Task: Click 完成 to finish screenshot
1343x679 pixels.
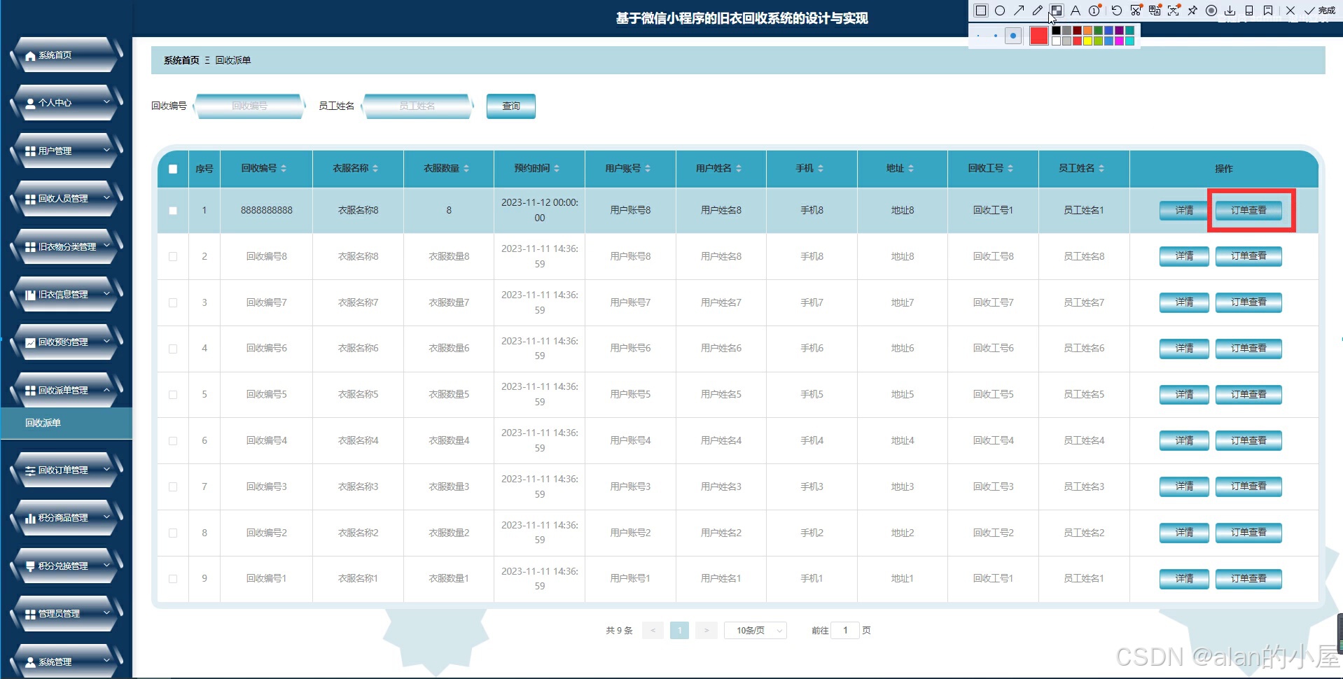Action: click(1320, 10)
